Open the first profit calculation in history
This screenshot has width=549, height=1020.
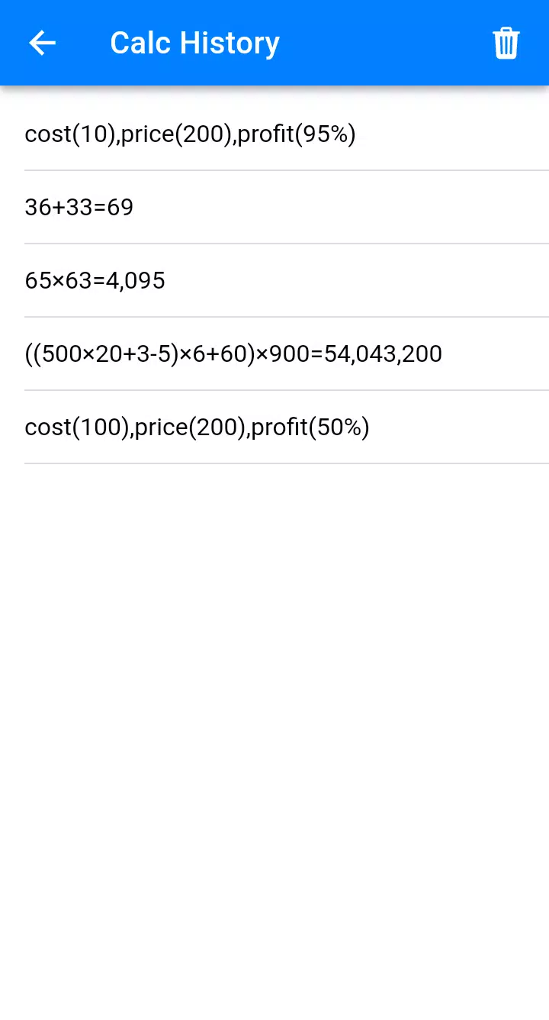[x=190, y=134]
